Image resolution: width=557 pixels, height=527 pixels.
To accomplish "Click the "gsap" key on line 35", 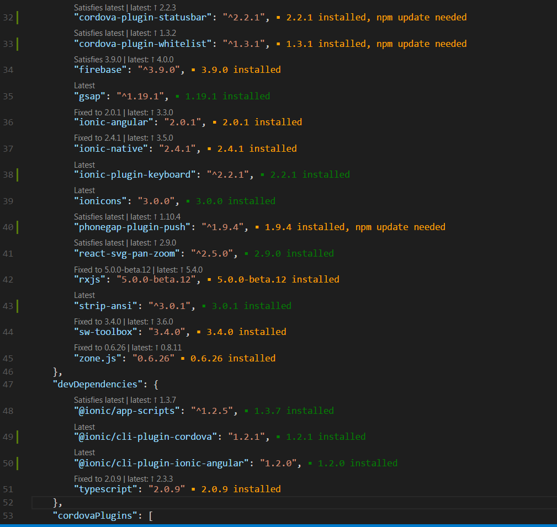I will (89, 96).
